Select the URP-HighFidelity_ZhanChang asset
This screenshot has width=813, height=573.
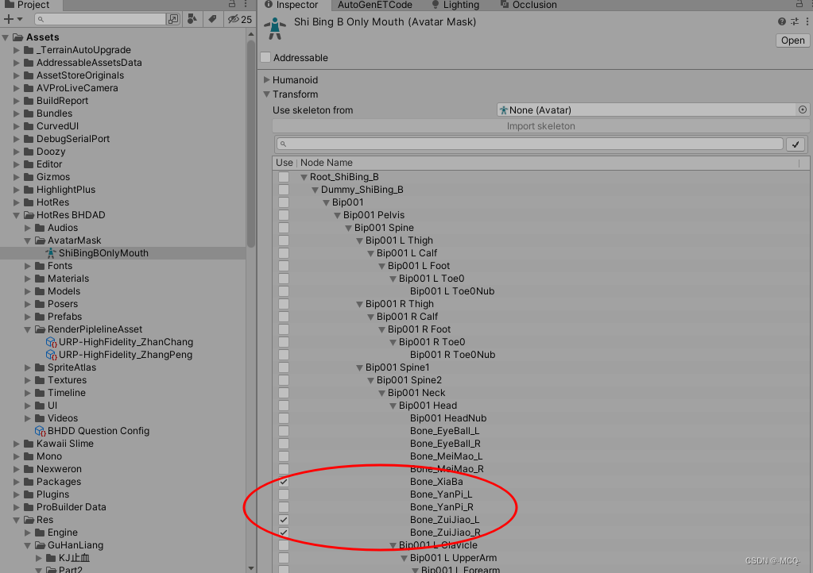click(x=126, y=342)
